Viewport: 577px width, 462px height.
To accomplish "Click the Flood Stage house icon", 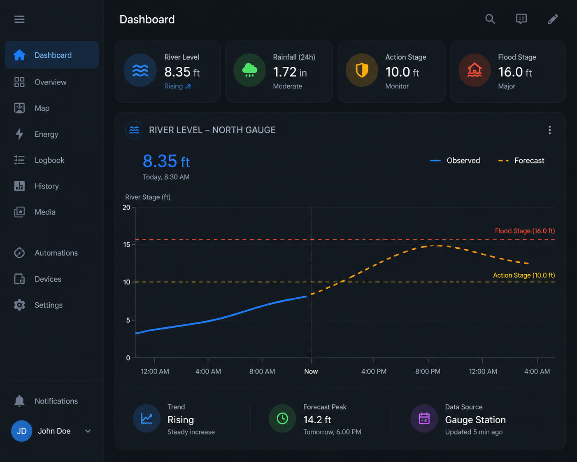I will pos(475,70).
